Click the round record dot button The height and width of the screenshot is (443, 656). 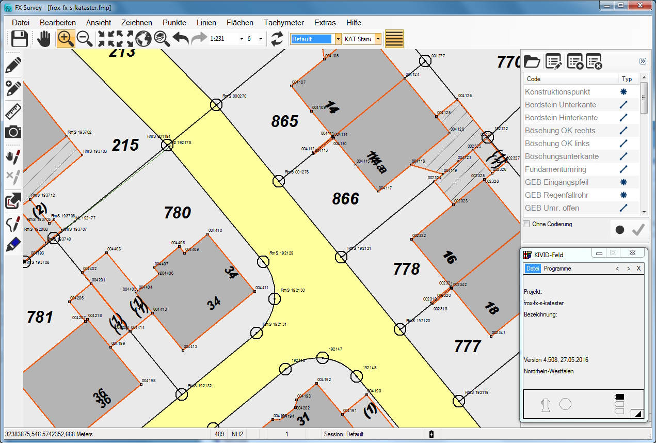pos(620,230)
